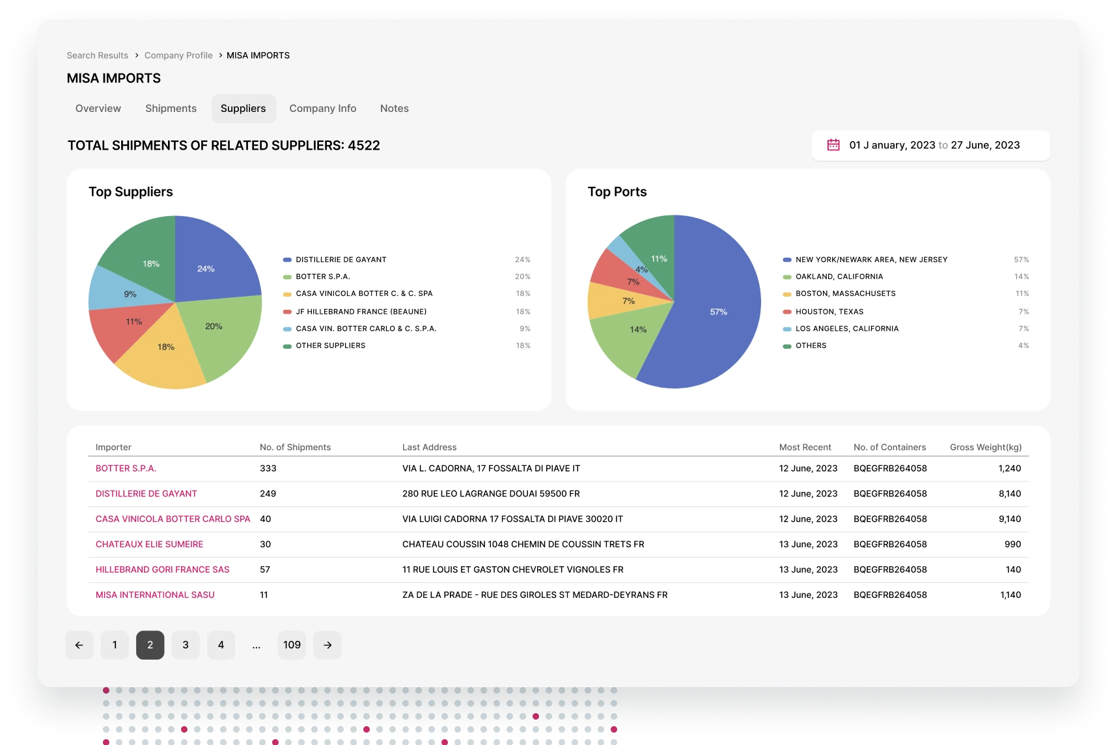
Task: Switch to the Shipments tab
Action: [171, 109]
